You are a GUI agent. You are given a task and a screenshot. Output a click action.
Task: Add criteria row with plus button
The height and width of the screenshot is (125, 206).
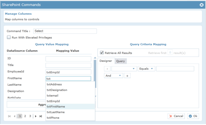127,76
